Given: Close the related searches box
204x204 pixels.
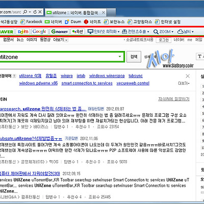Looking at the screenshot, I should [188, 76].
